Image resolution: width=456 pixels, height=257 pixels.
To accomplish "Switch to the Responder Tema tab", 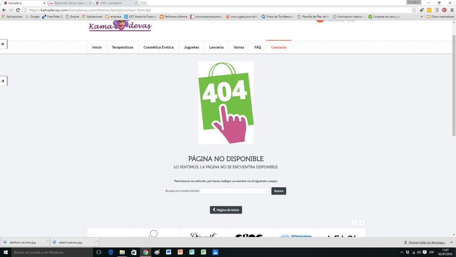I will (70, 3).
